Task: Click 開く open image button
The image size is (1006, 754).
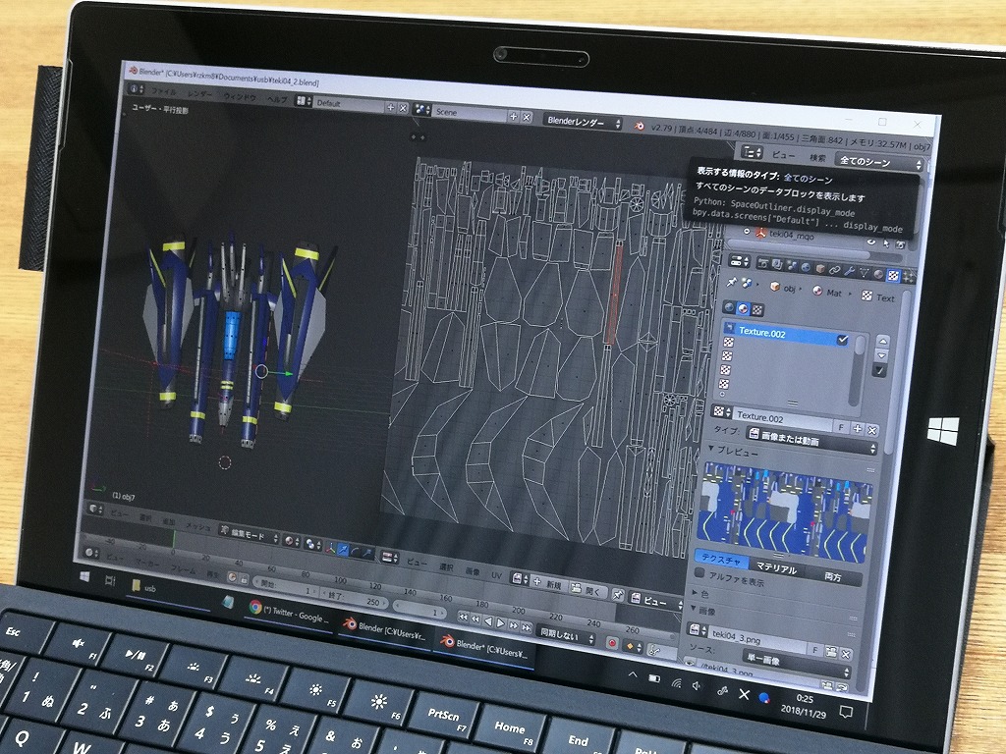Action: pyautogui.click(x=588, y=590)
